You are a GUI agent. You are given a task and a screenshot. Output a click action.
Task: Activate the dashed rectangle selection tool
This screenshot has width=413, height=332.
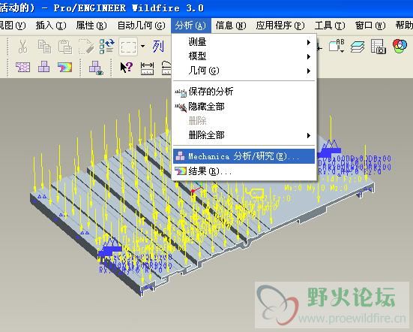coord(128,47)
